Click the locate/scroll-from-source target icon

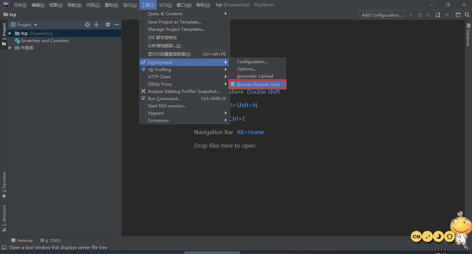87,25
